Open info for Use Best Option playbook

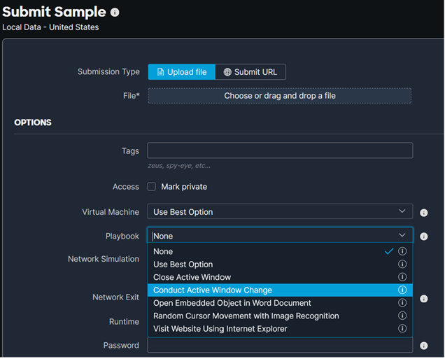(x=402, y=265)
